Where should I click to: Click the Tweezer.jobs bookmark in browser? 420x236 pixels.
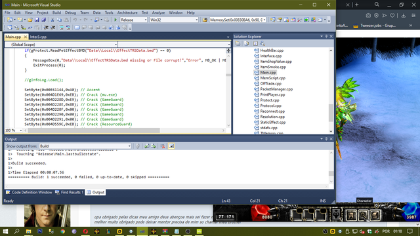375,26
